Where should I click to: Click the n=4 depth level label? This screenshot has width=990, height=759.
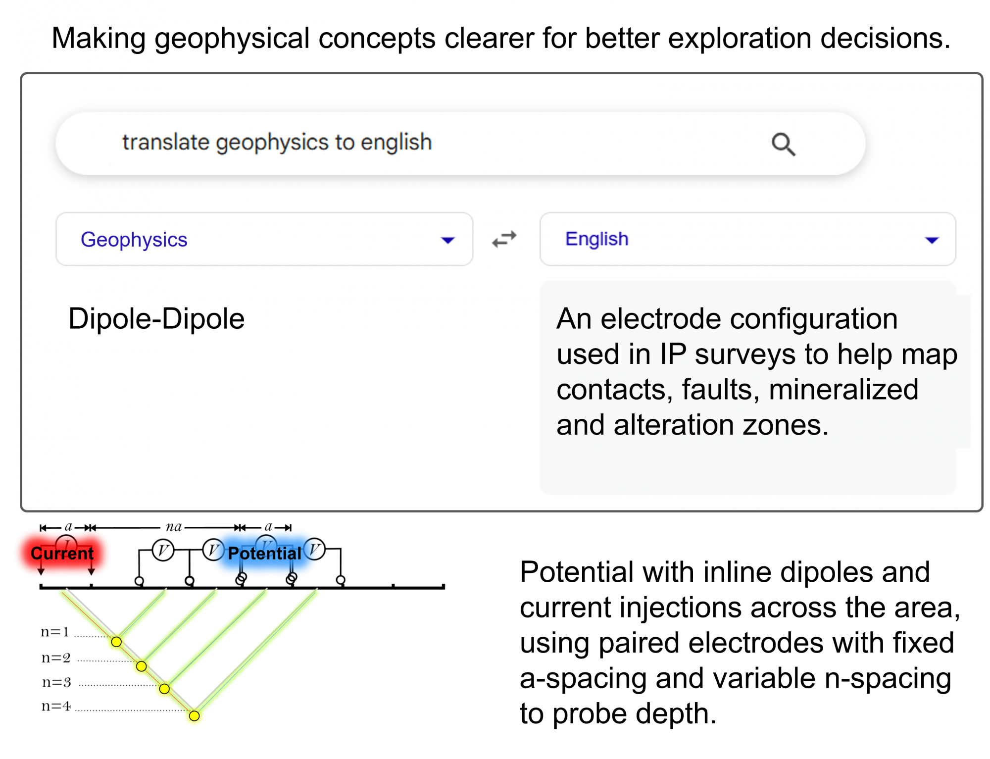[56, 706]
